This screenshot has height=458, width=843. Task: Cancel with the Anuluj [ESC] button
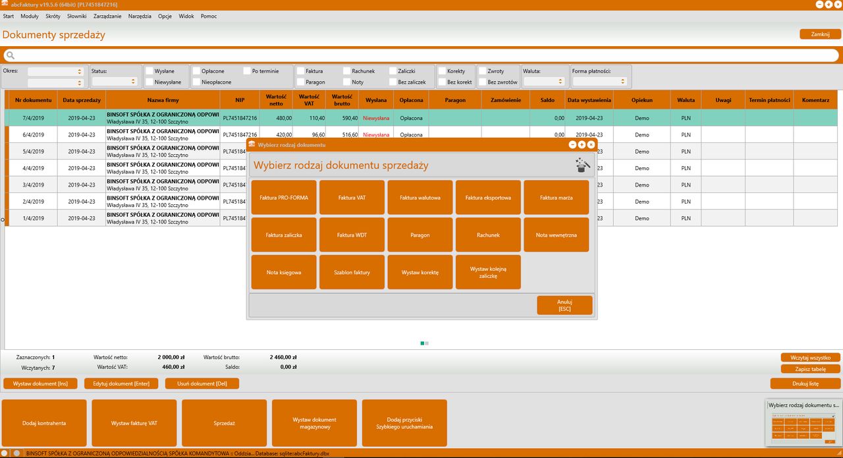[564, 305]
